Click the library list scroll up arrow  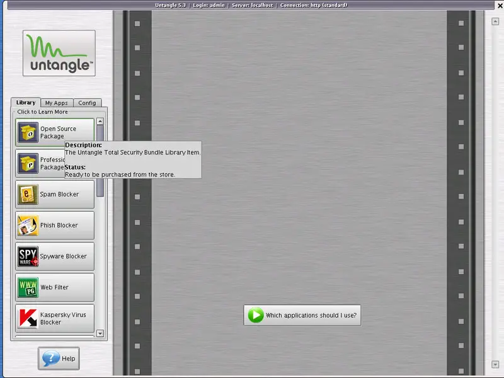click(100, 122)
